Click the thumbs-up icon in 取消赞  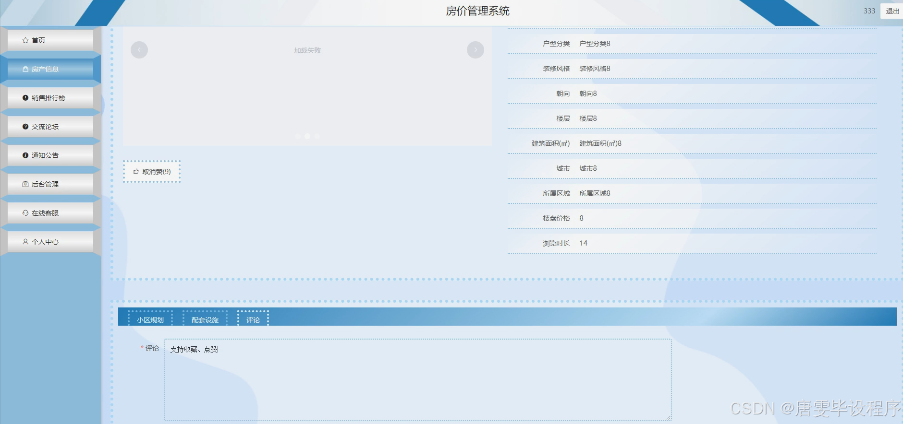tap(136, 171)
